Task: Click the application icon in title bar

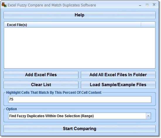Action: pyautogui.click(x=4, y=5)
